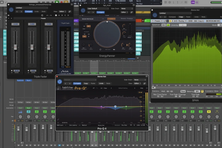Click Spectrum tab in SPAN
Viewport: 222px width, 148px height.
(156, 25)
